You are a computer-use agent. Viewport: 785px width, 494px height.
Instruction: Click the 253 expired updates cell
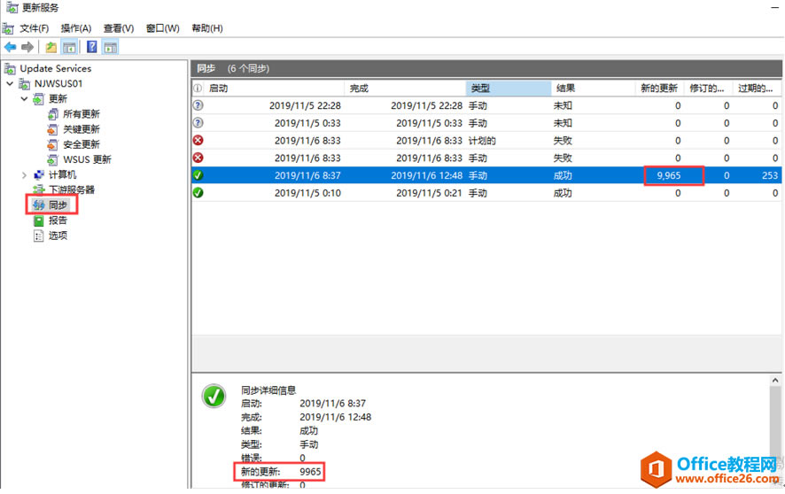point(770,175)
